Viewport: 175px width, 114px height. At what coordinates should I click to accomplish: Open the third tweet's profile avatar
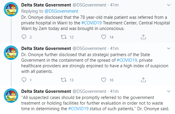coord(11,95)
